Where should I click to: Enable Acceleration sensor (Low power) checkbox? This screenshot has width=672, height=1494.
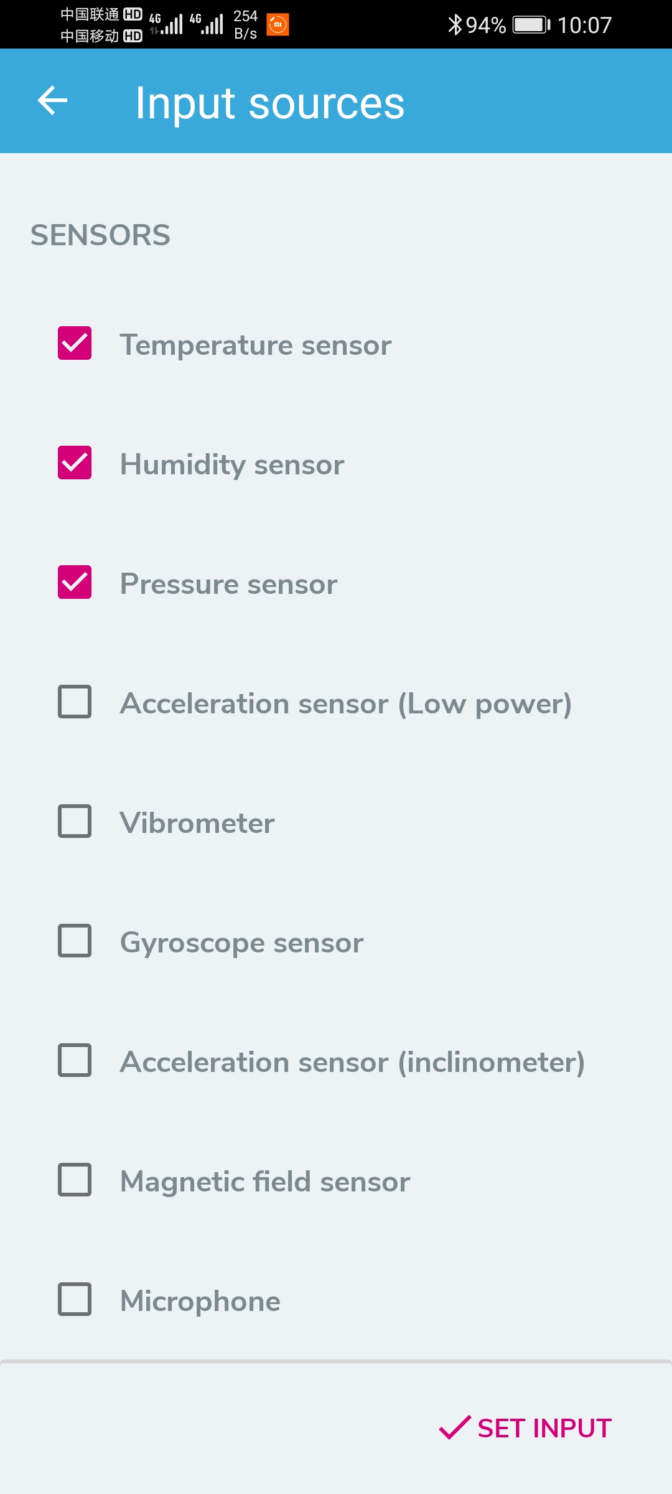[x=75, y=702]
